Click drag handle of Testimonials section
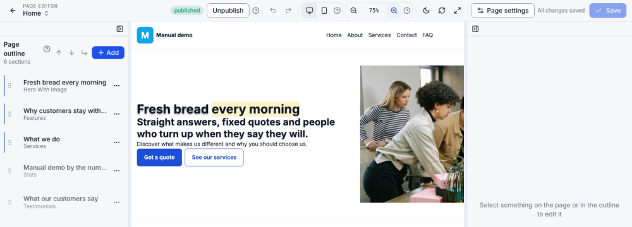Screen dimensions: 632x227 (9, 202)
